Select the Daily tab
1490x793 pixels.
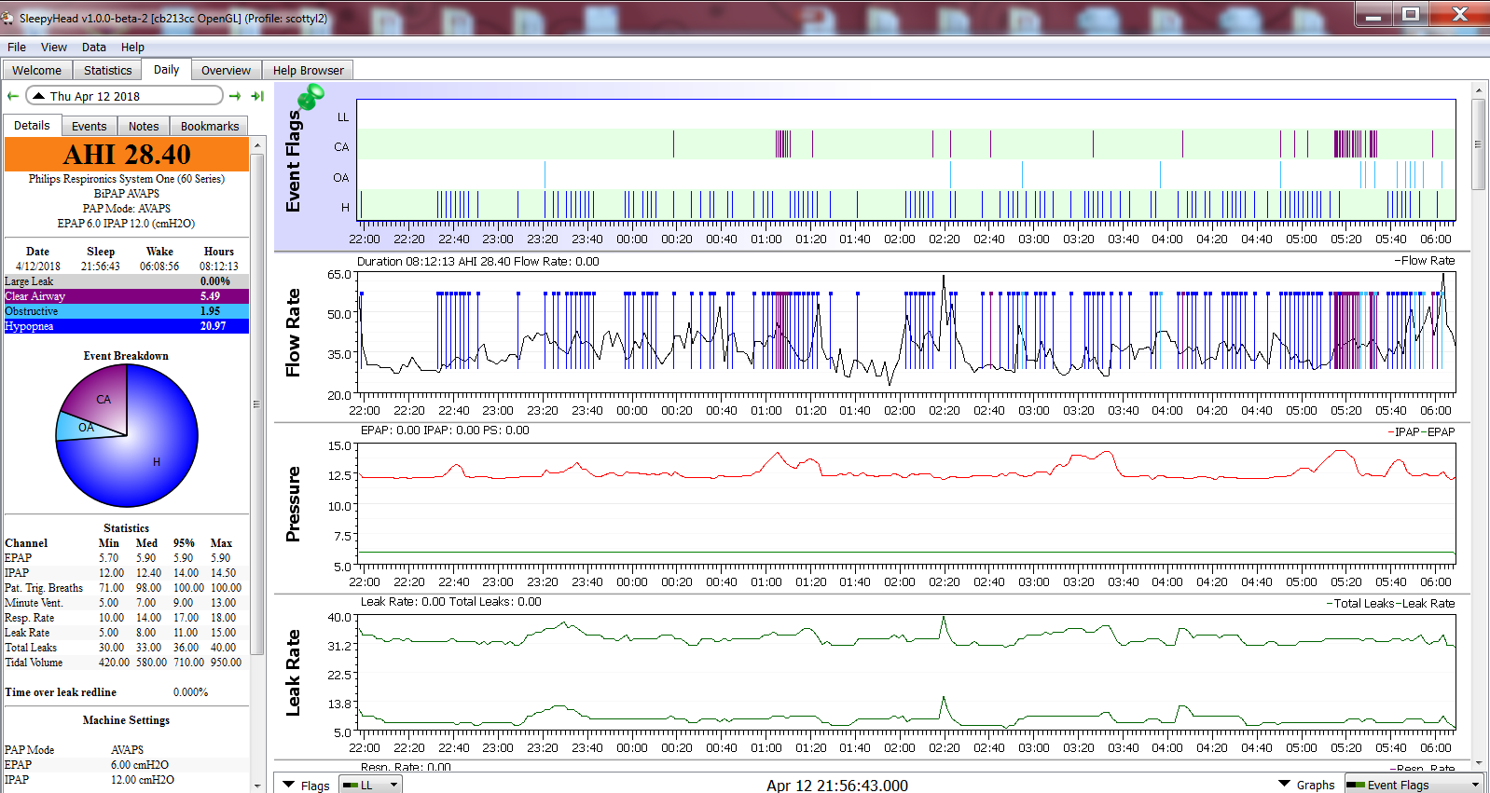tap(167, 69)
